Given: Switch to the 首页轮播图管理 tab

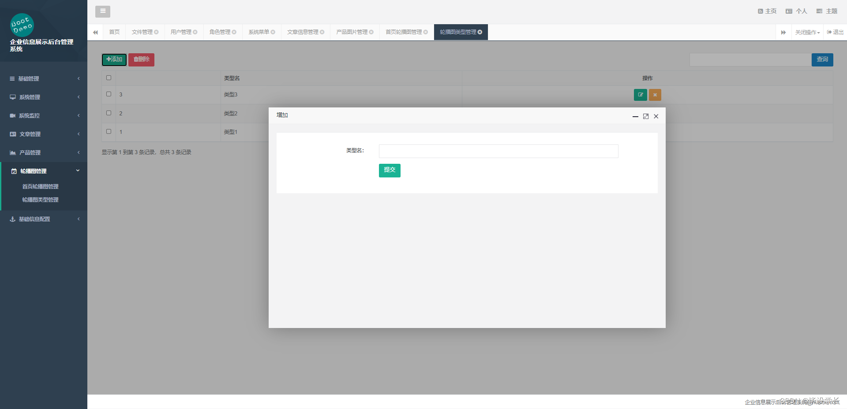Looking at the screenshot, I should pyautogui.click(x=404, y=32).
